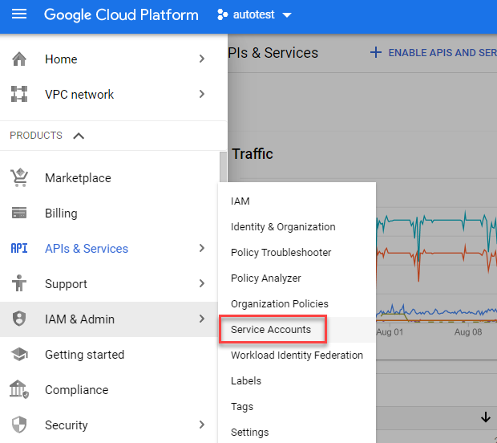This screenshot has height=443, width=497.
Task: Expand the Security submenu chevron
Action: (x=201, y=425)
